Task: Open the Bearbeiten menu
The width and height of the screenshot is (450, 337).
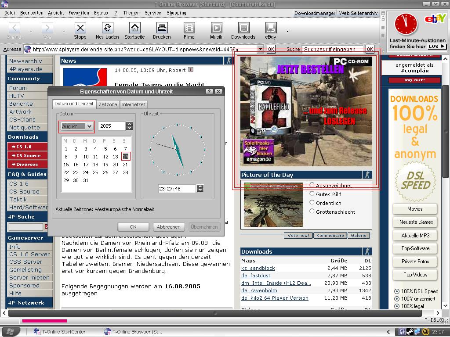Action: click(x=32, y=13)
